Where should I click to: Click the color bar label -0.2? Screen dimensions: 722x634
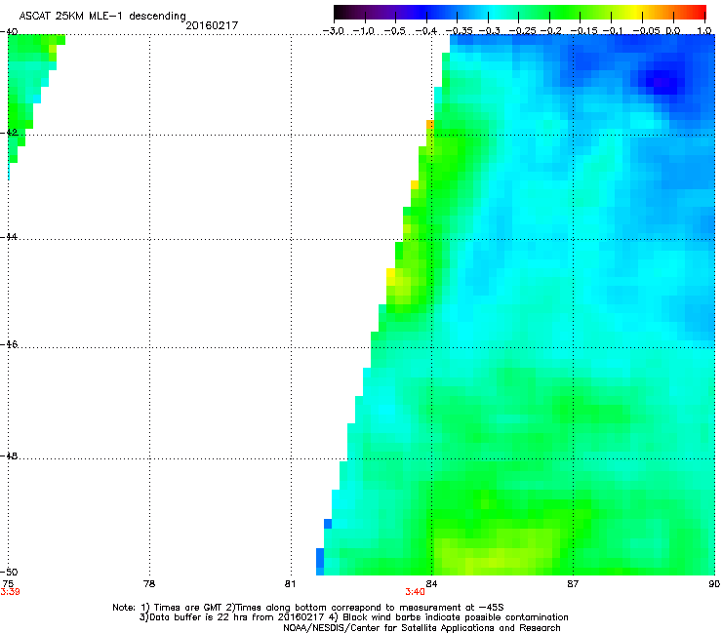tap(551, 31)
